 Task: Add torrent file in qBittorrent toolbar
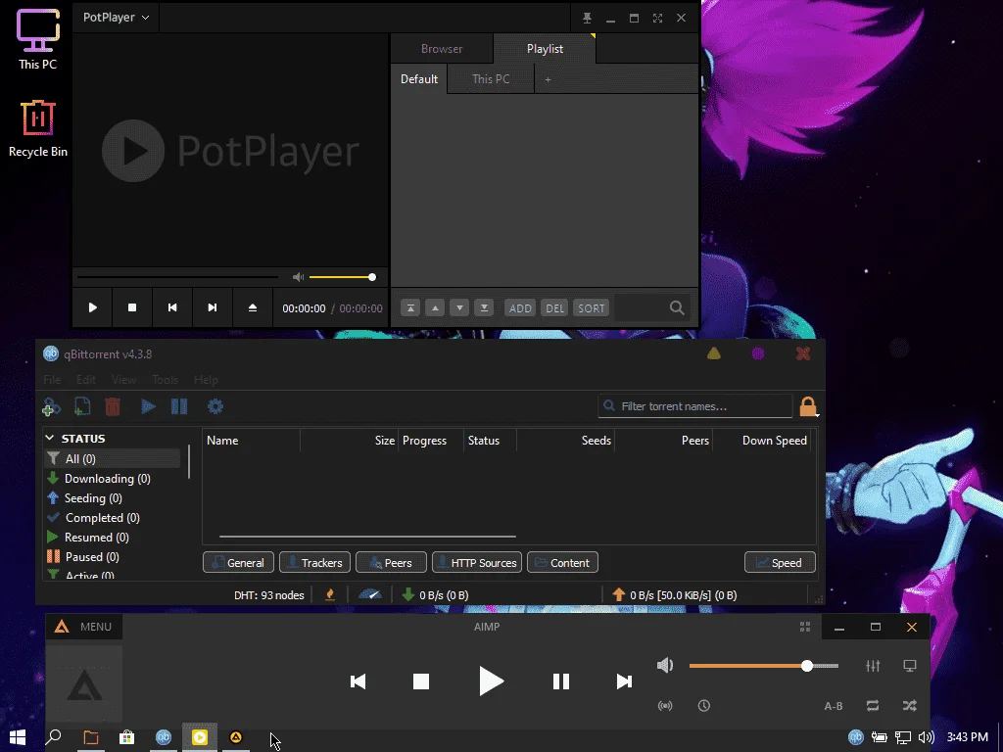[x=82, y=406]
